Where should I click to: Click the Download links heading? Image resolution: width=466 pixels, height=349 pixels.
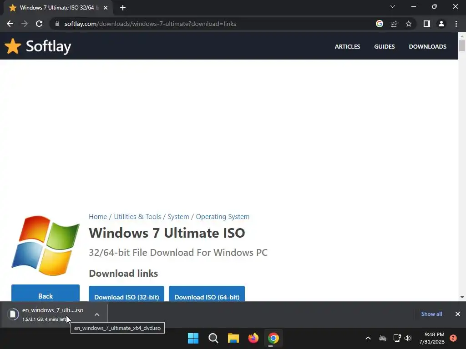pyautogui.click(x=123, y=273)
